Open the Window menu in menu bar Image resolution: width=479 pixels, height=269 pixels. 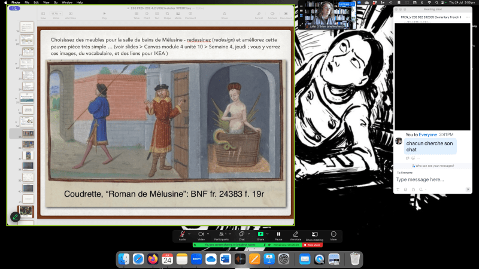pyautogui.click(x=68, y=2)
